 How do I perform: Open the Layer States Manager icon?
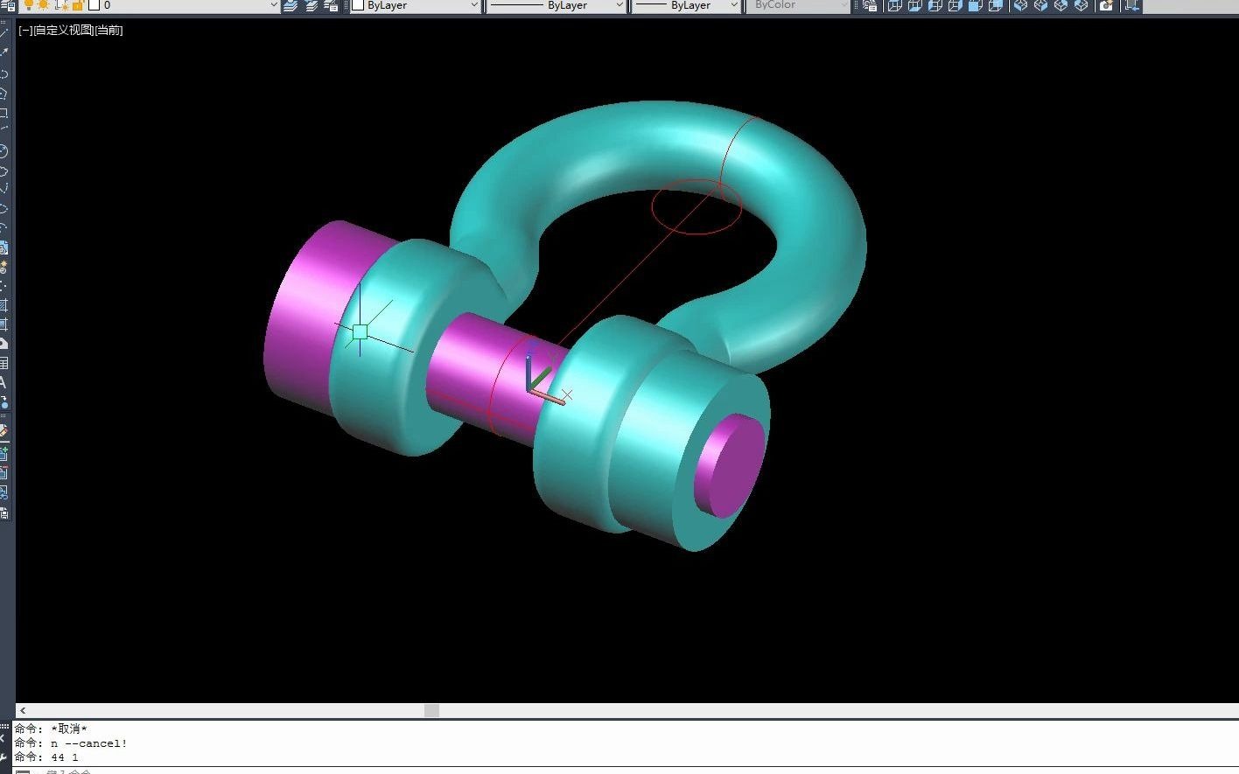click(x=332, y=5)
